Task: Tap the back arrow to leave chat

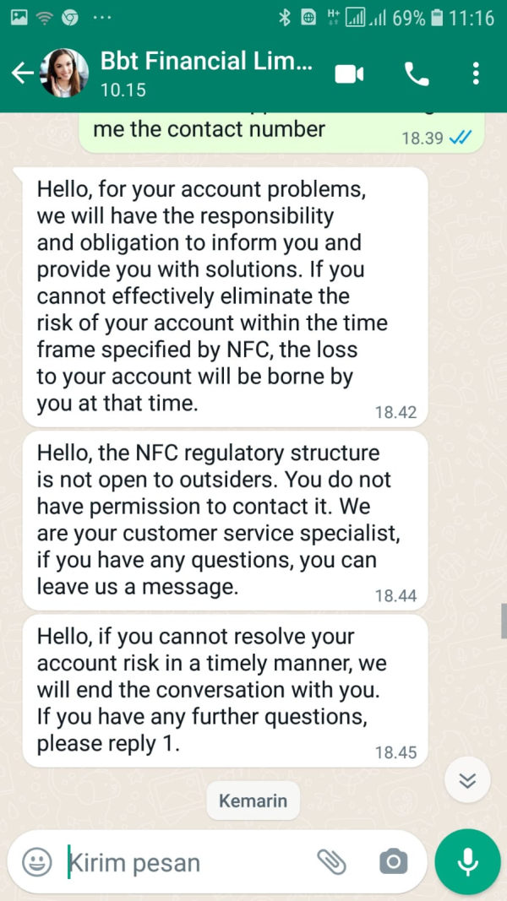Action: click(22, 73)
